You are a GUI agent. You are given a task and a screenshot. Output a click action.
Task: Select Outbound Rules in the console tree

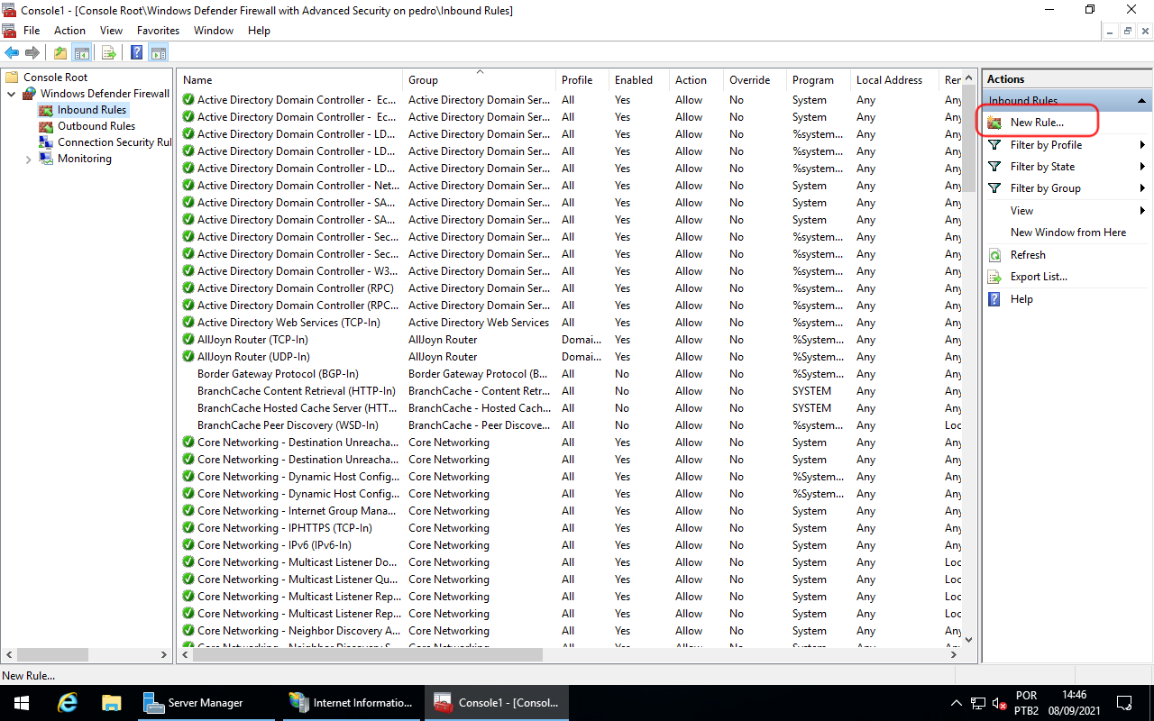pos(96,126)
